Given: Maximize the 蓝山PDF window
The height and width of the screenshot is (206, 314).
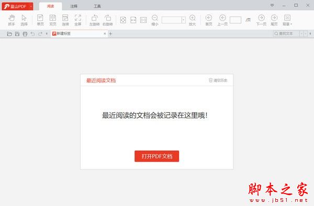Looking at the screenshot, I should tap(296, 5).
